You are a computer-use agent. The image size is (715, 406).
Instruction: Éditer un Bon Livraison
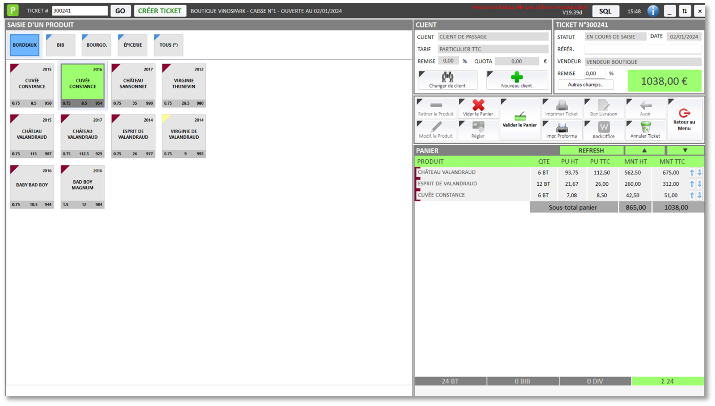(603, 108)
